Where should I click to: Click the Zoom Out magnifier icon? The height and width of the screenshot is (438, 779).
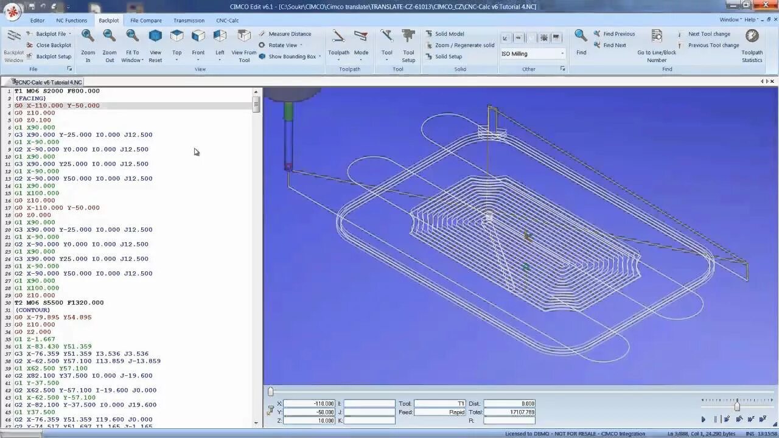(110, 36)
